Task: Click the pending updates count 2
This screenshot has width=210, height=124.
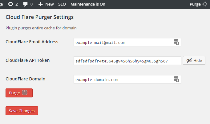Action: (17, 4)
